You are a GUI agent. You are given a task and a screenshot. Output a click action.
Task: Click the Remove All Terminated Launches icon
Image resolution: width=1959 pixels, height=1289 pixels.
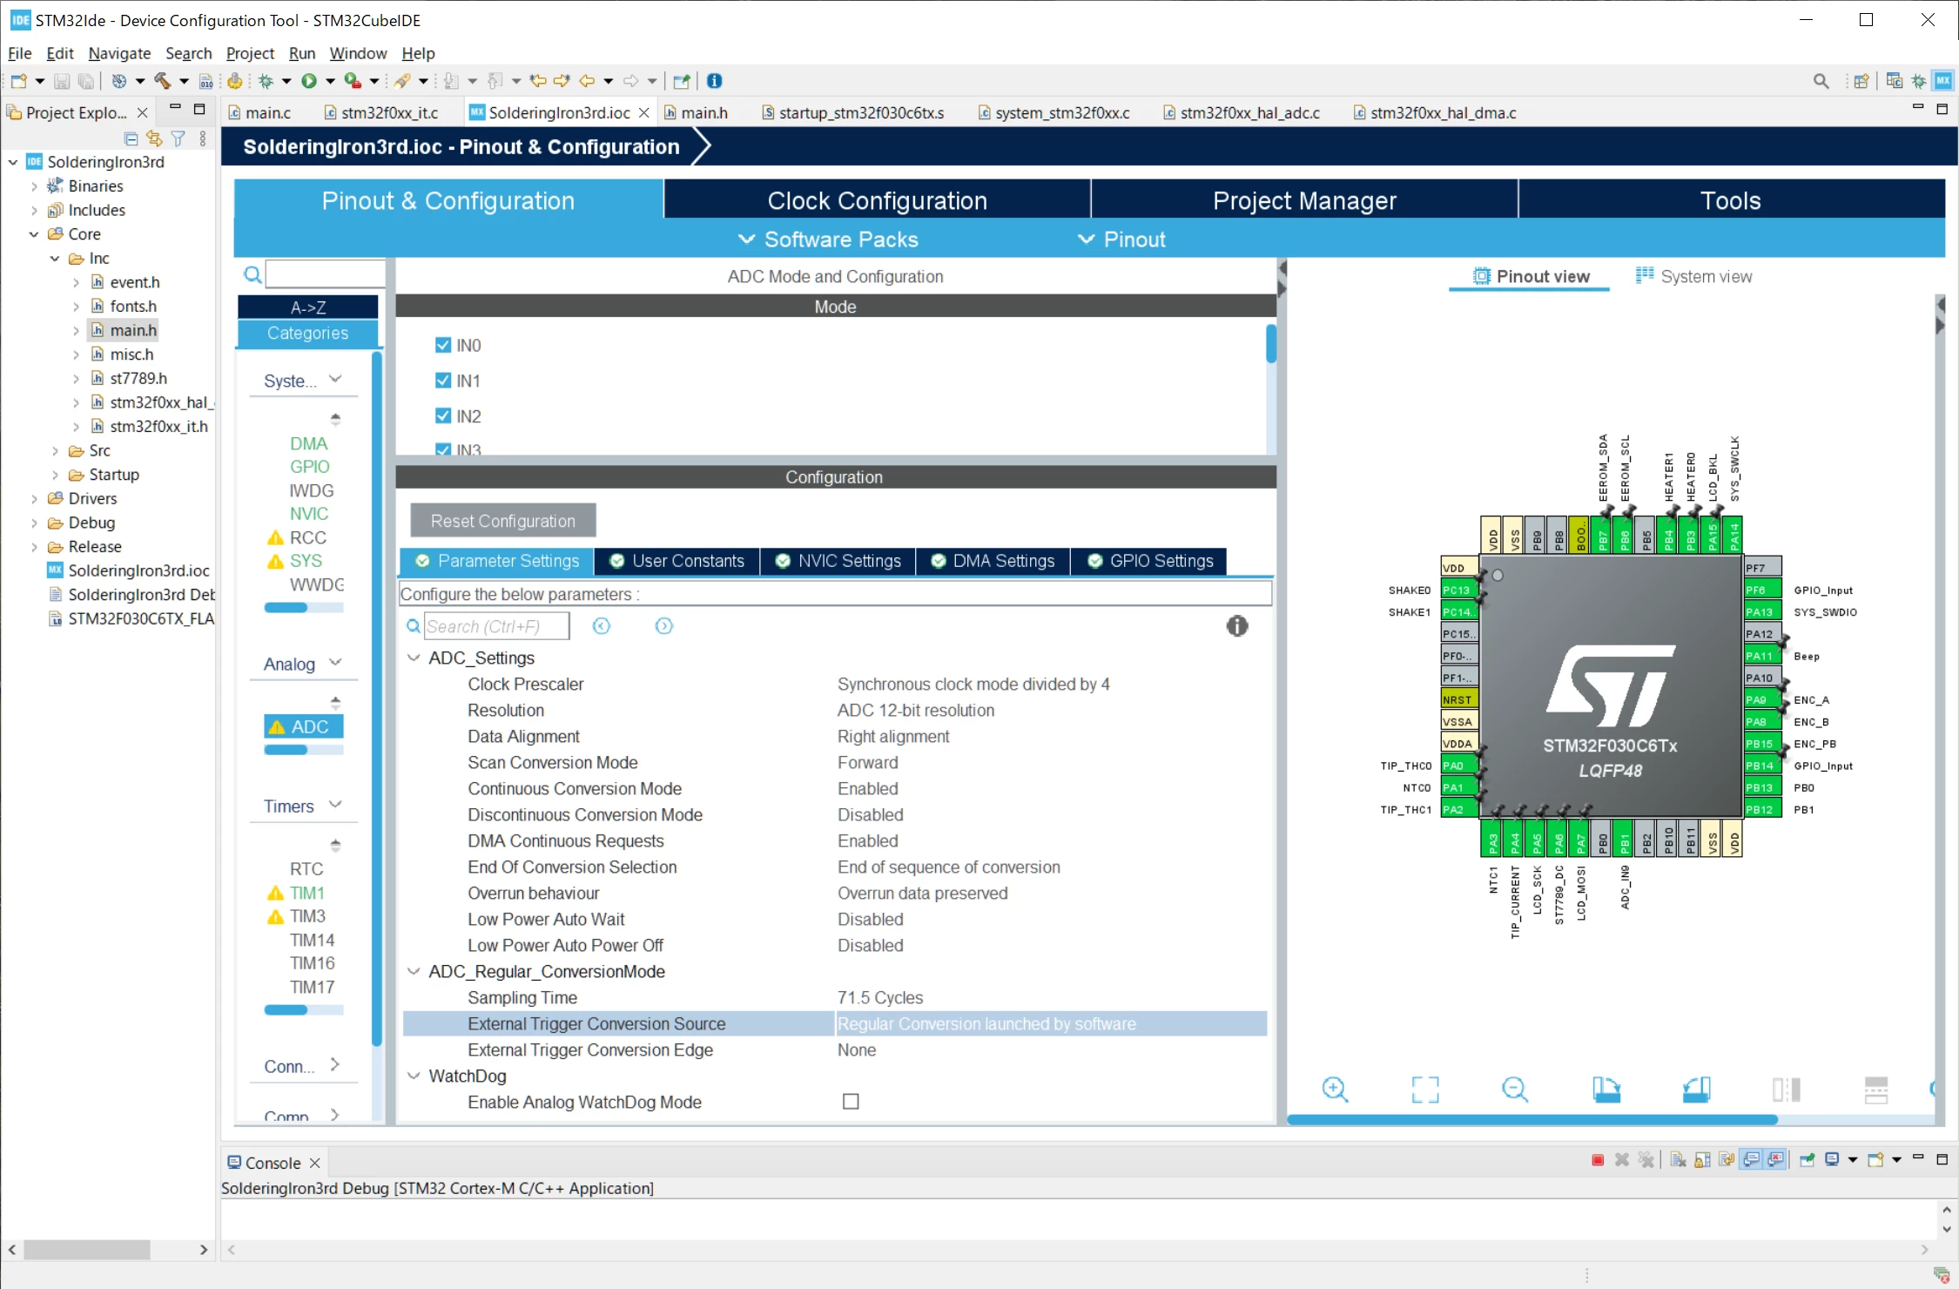(x=1646, y=1160)
